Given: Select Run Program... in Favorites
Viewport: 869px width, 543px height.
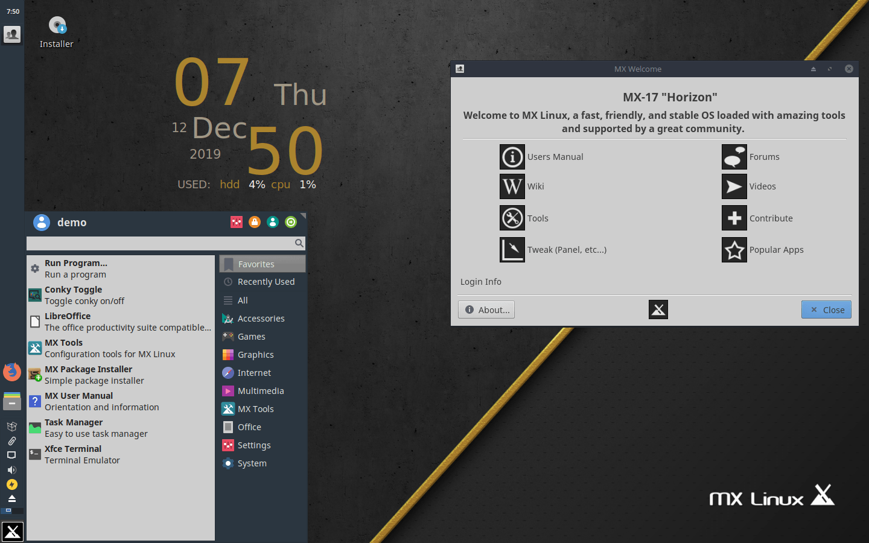Looking at the screenshot, I should [x=121, y=268].
